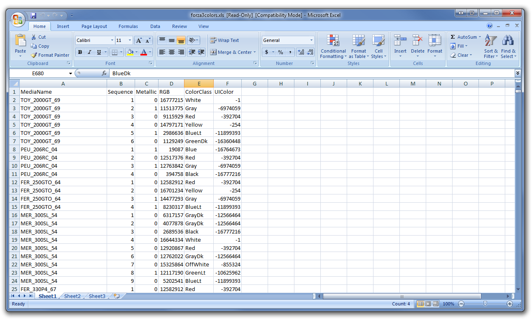532x319 pixels.
Task: Activate the Format Painter
Action: pos(50,55)
